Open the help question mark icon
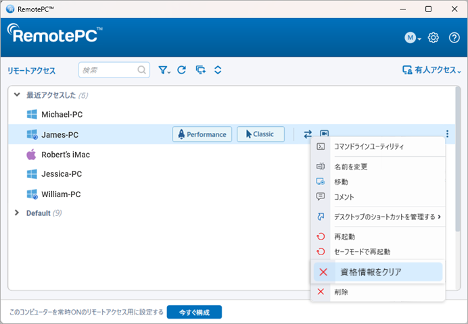 [x=454, y=38]
